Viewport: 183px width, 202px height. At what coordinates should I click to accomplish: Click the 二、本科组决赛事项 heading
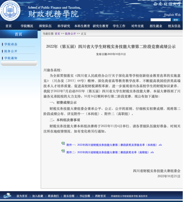click(65, 120)
